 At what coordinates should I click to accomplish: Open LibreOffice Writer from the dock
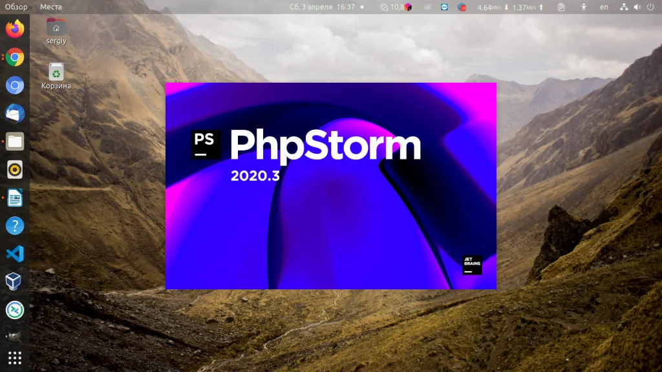tap(15, 198)
